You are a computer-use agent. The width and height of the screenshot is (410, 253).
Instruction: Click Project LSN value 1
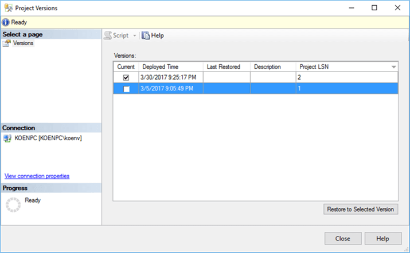347,89
